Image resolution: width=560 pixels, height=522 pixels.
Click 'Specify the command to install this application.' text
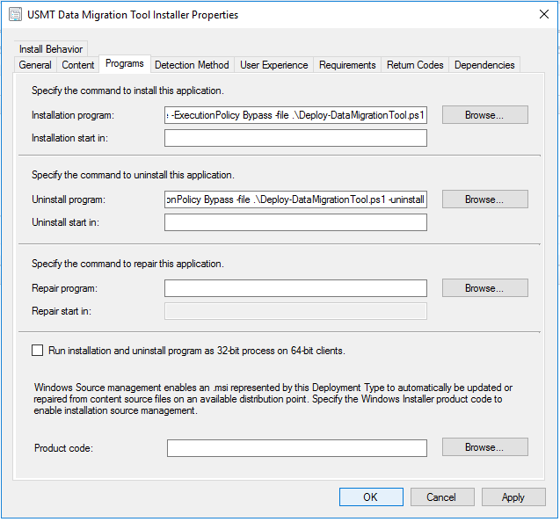(x=127, y=91)
